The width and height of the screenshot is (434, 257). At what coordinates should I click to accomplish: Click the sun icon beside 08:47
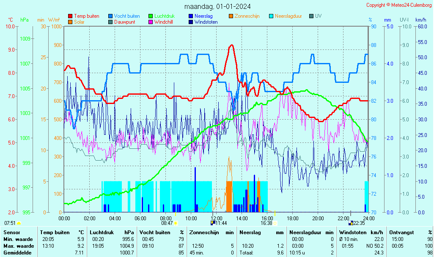[x=176, y=223]
